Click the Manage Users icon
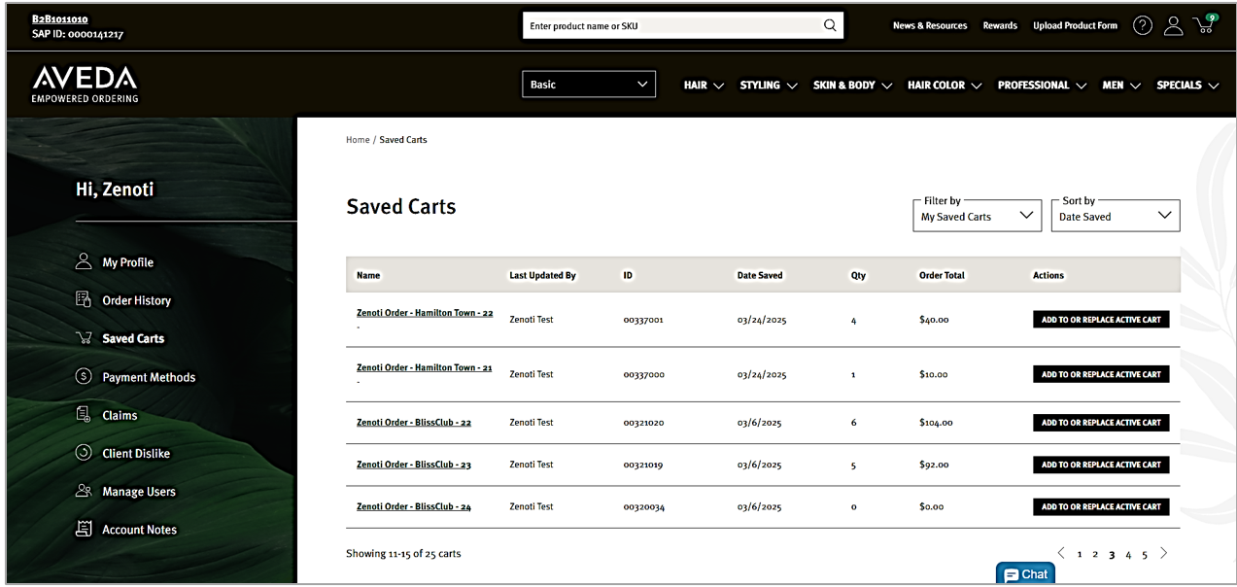 click(84, 491)
